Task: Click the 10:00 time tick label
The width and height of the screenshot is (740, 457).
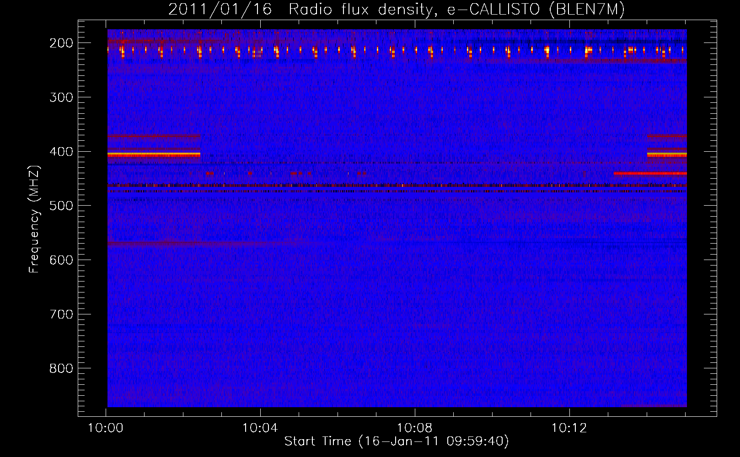Action: click(106, 428)
